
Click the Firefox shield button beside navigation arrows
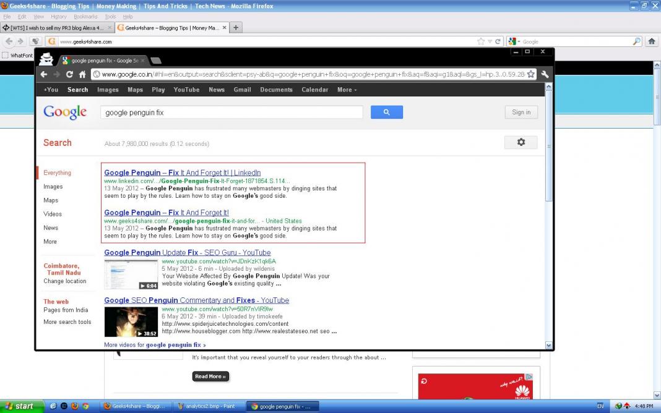35,41
